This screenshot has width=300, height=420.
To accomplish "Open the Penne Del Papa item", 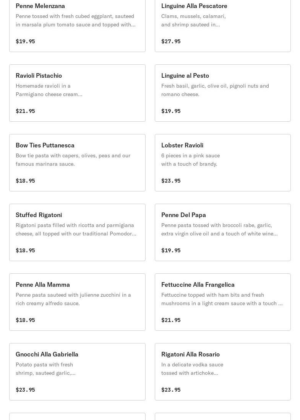I will point(183,215).
